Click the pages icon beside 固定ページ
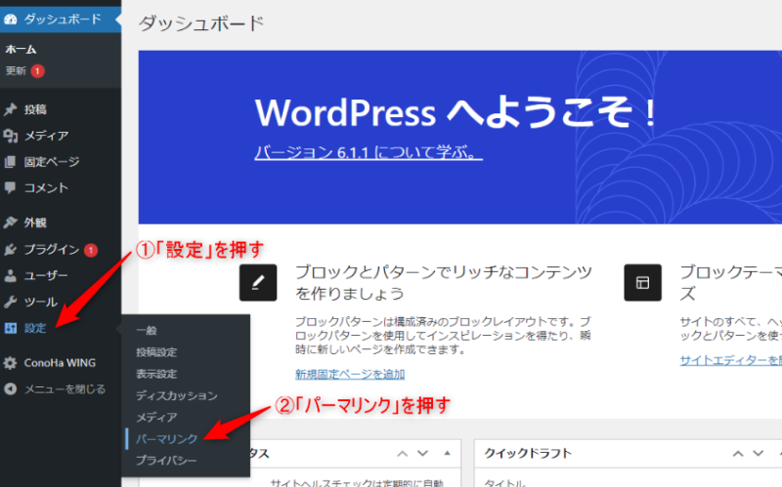 coord(10,162)
